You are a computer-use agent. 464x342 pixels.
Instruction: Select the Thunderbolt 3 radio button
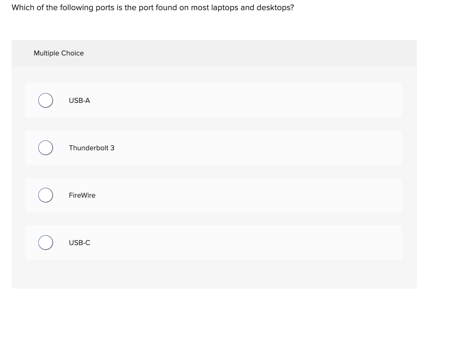coord(45,147)
